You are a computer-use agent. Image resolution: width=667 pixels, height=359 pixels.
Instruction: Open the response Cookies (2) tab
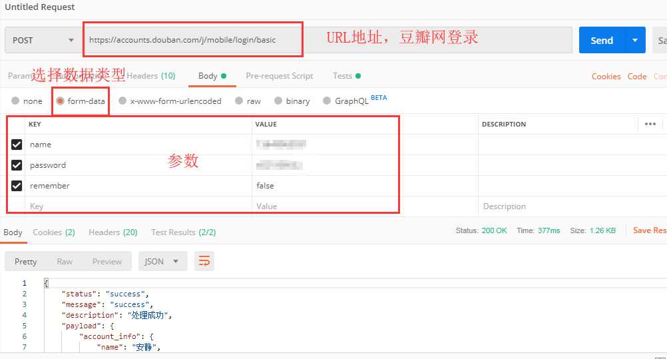coord(54,232)
